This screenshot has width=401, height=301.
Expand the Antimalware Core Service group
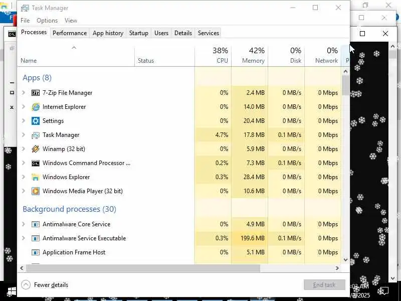click(24, 224)
